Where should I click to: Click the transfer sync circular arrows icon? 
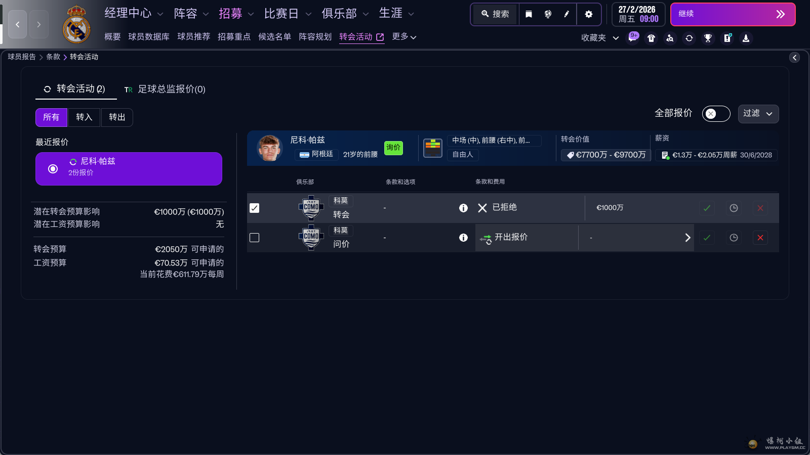point(689,38)
